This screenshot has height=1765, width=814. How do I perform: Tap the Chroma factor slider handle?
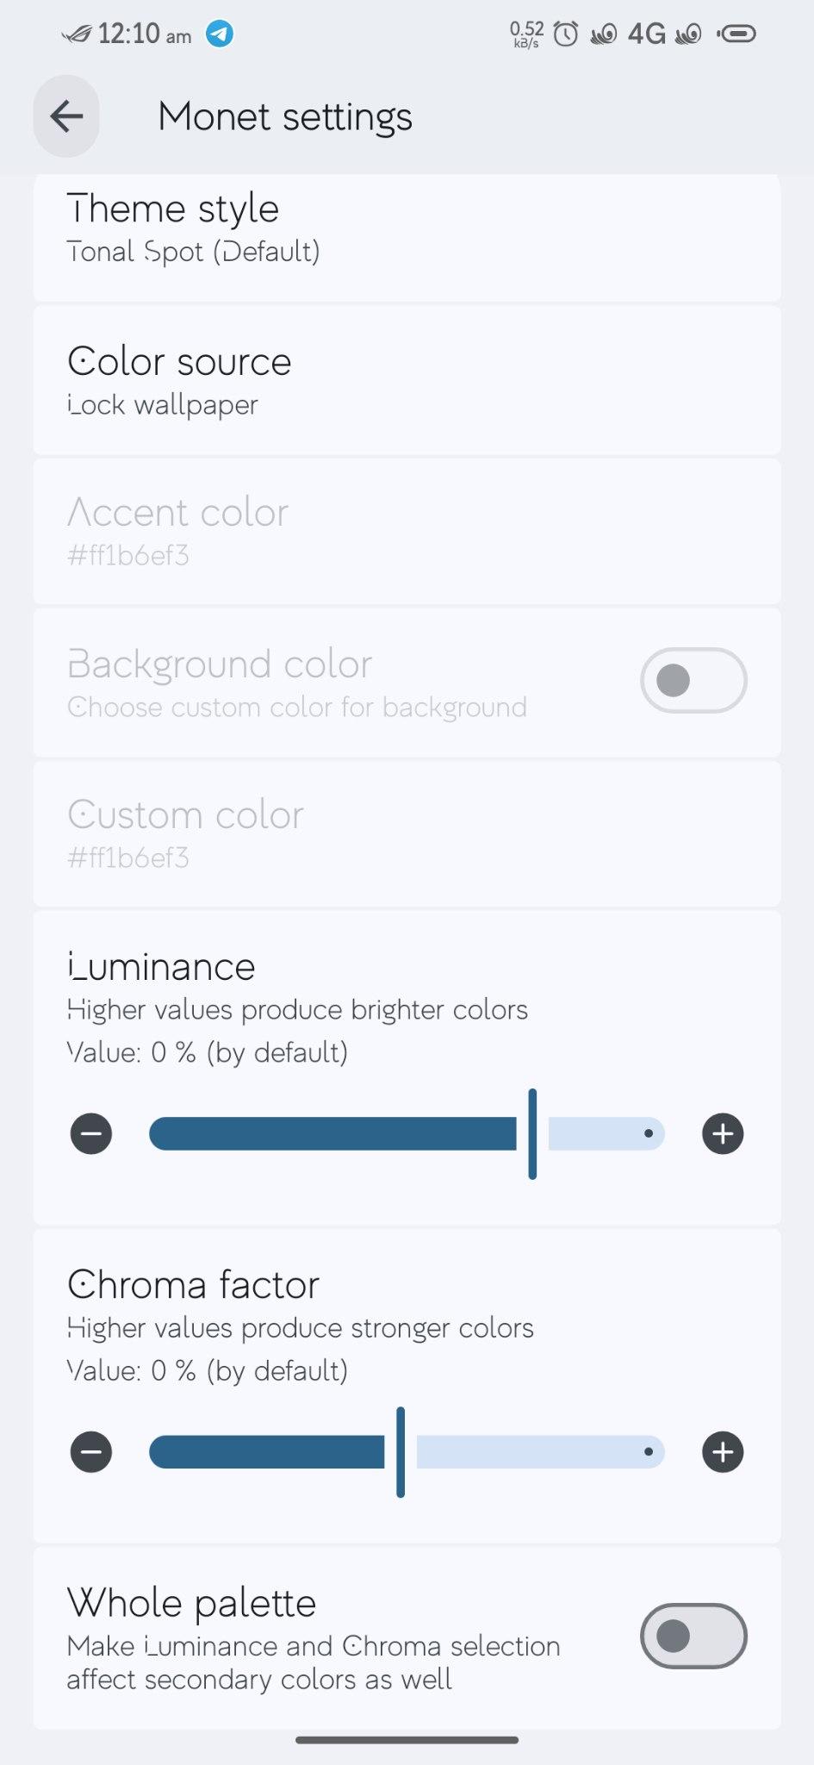coord(401,1451)
